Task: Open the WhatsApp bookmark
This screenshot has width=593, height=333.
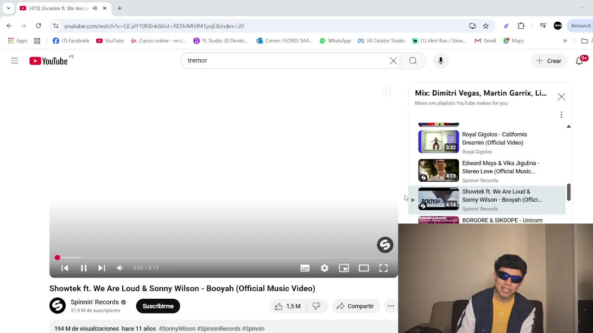Action: pyautogui.click(x=335, y=41)
